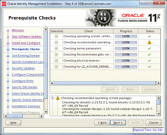Click the Configure Ports step bullet
The height and width of the screenshot is (135, 167).
(x=8, y=81)
